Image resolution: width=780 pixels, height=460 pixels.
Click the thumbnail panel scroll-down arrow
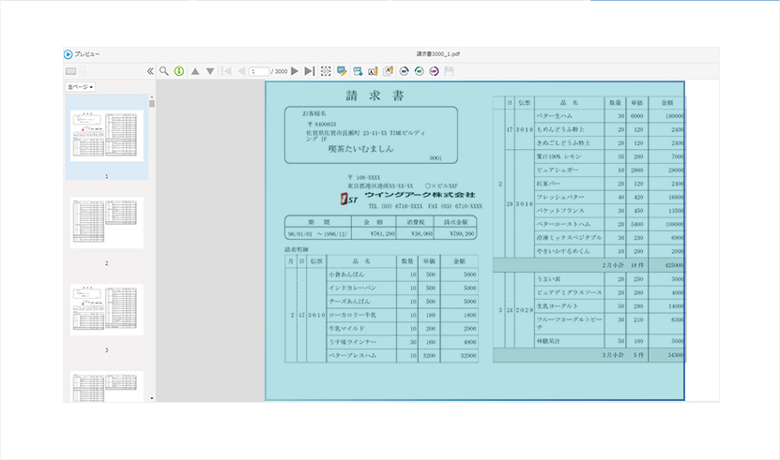pos(152,398)
